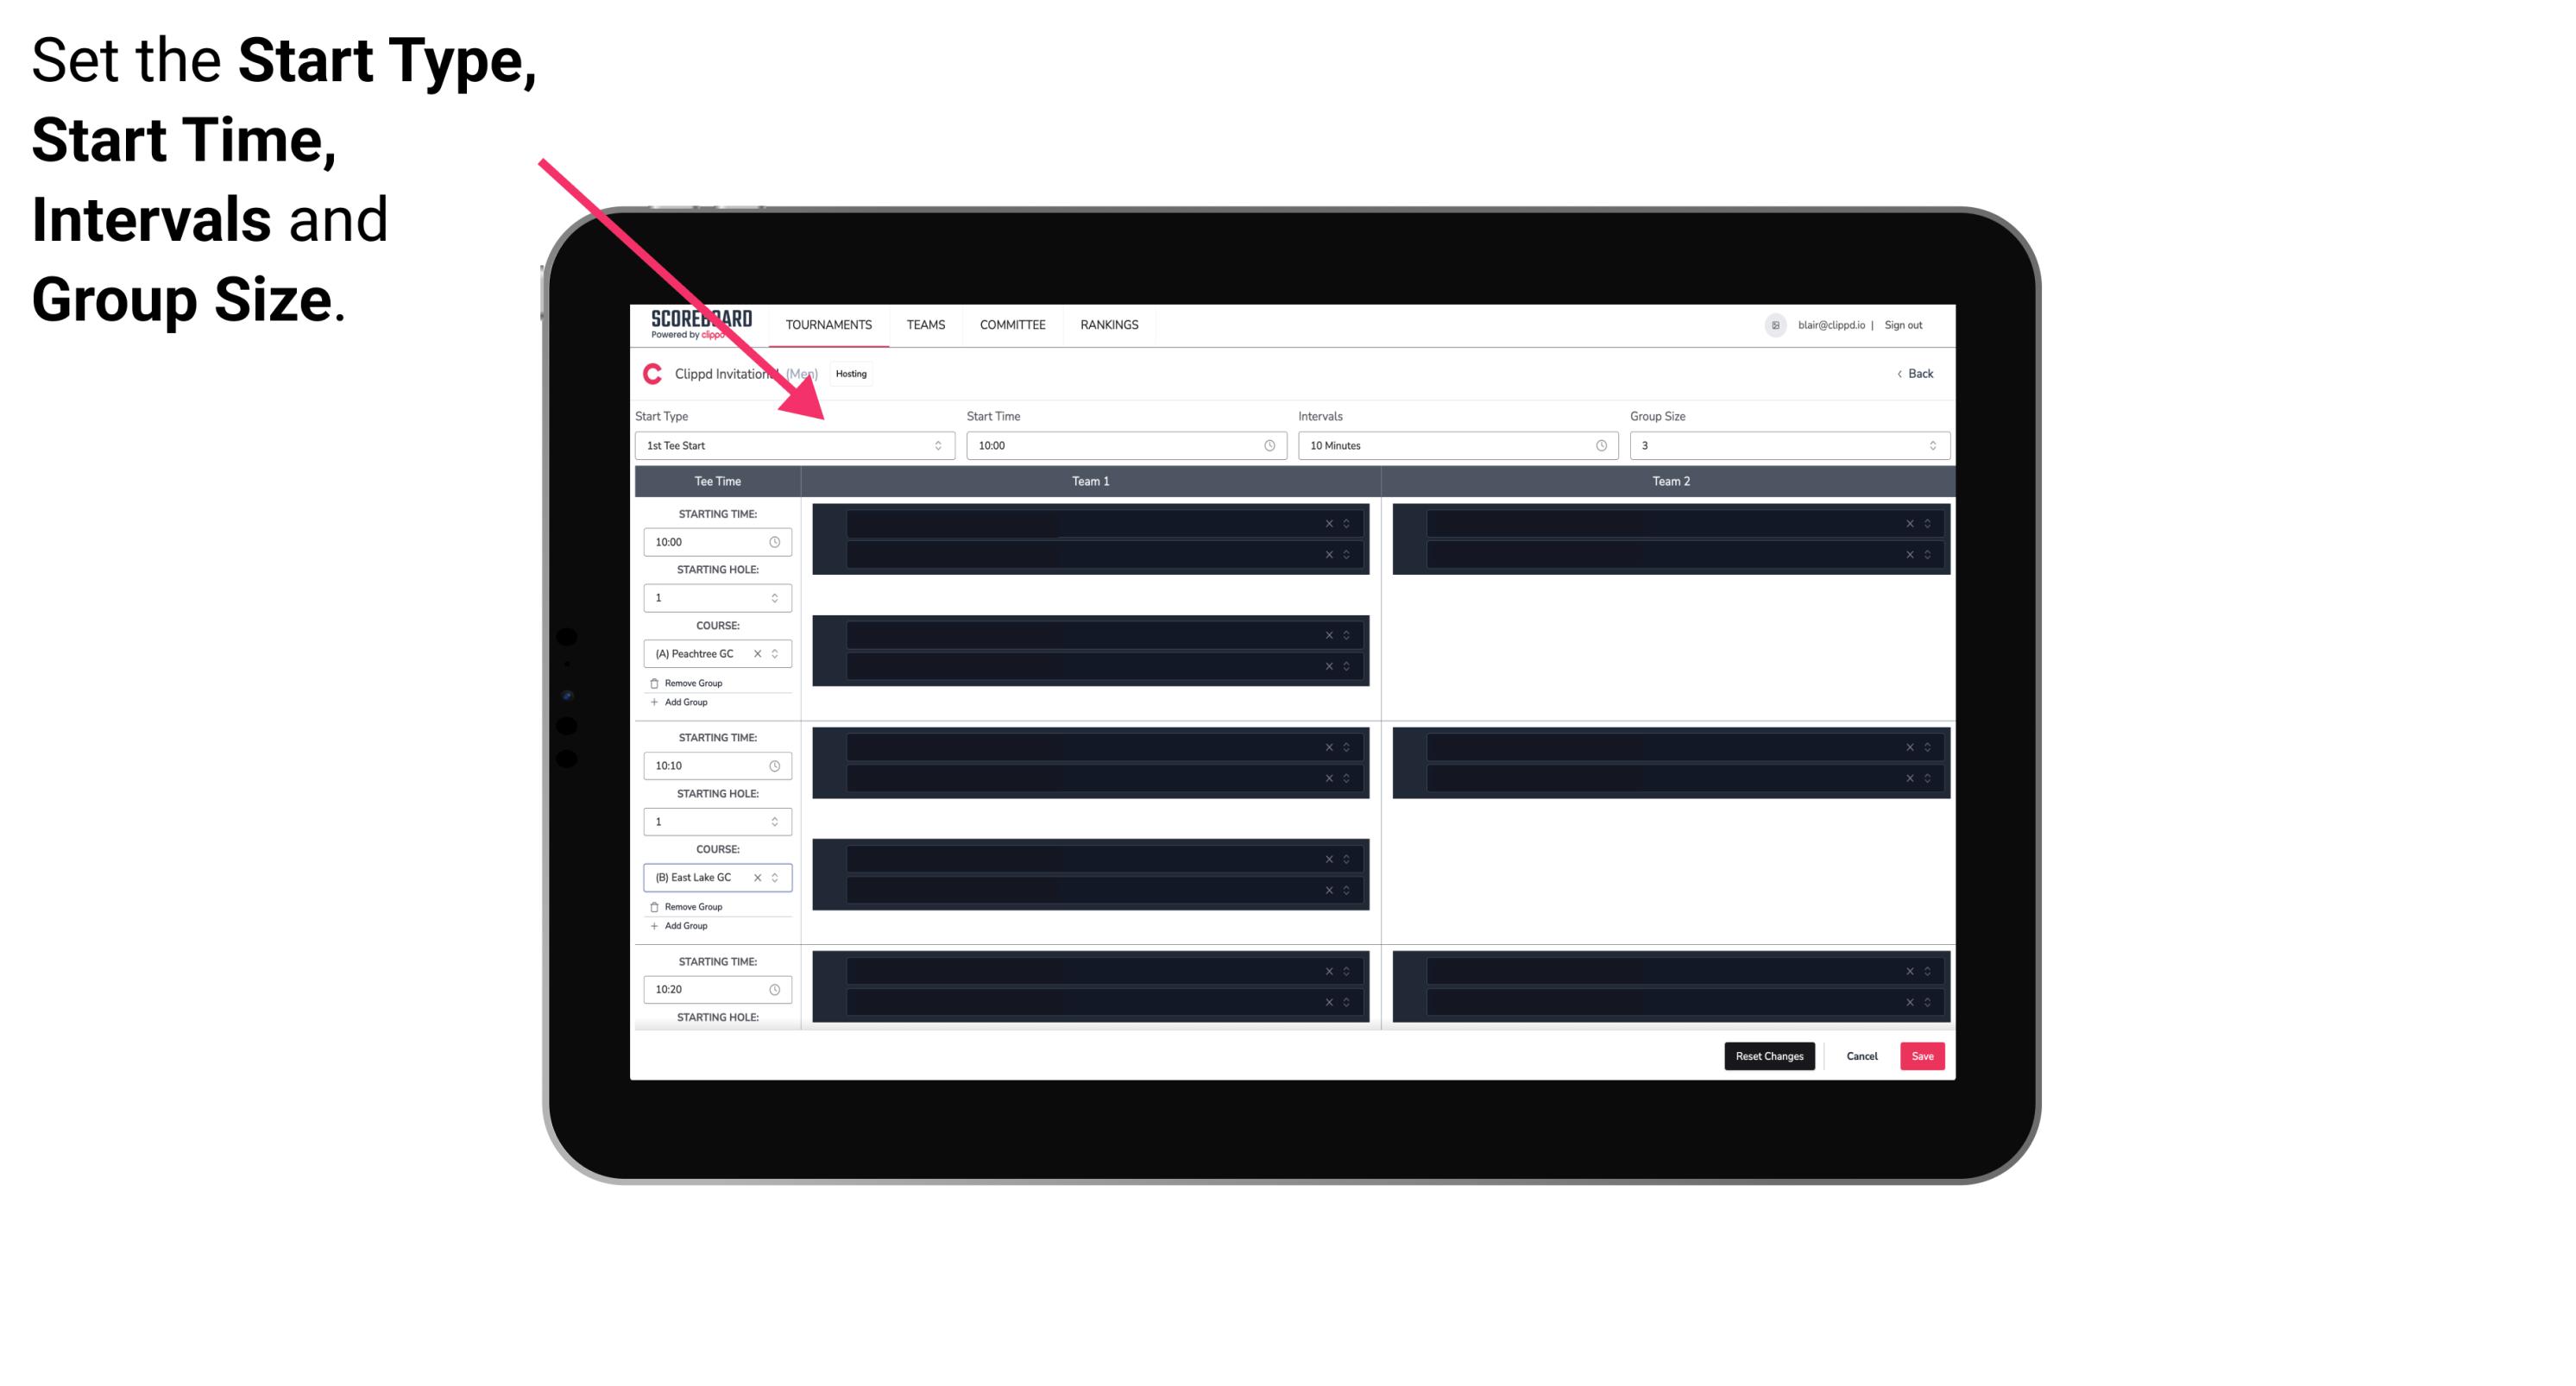Screen dimensions: 2576x1386
Task: Click the X icon on Peachtree GC course tag
Action: (756, 654)
